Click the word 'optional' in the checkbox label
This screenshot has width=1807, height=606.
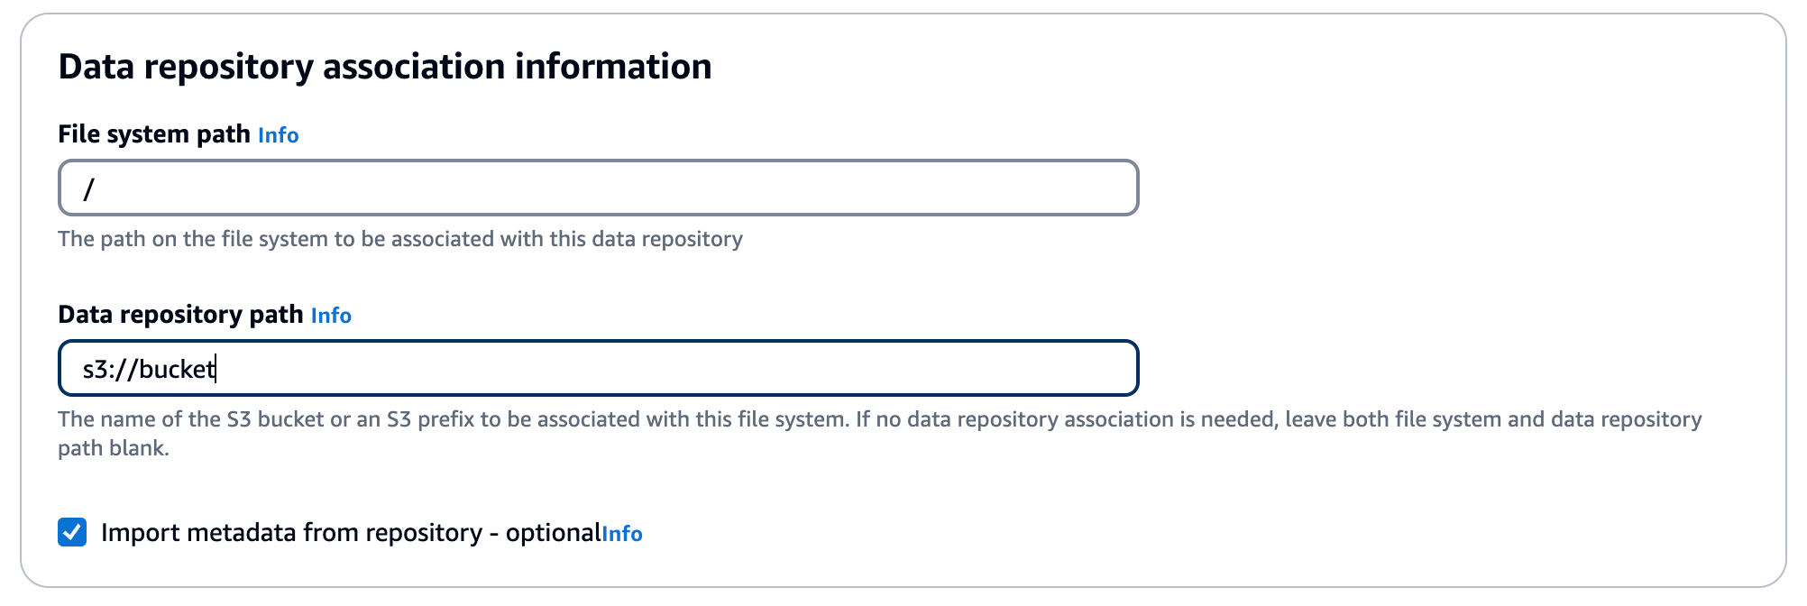553,533
